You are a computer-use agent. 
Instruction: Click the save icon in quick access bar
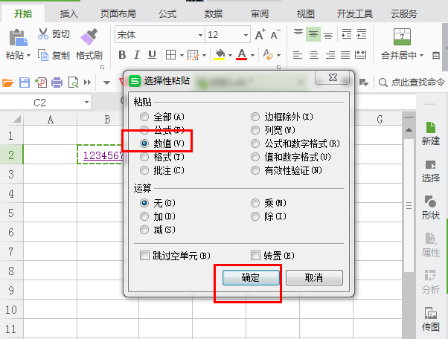(x=24, y=83)
